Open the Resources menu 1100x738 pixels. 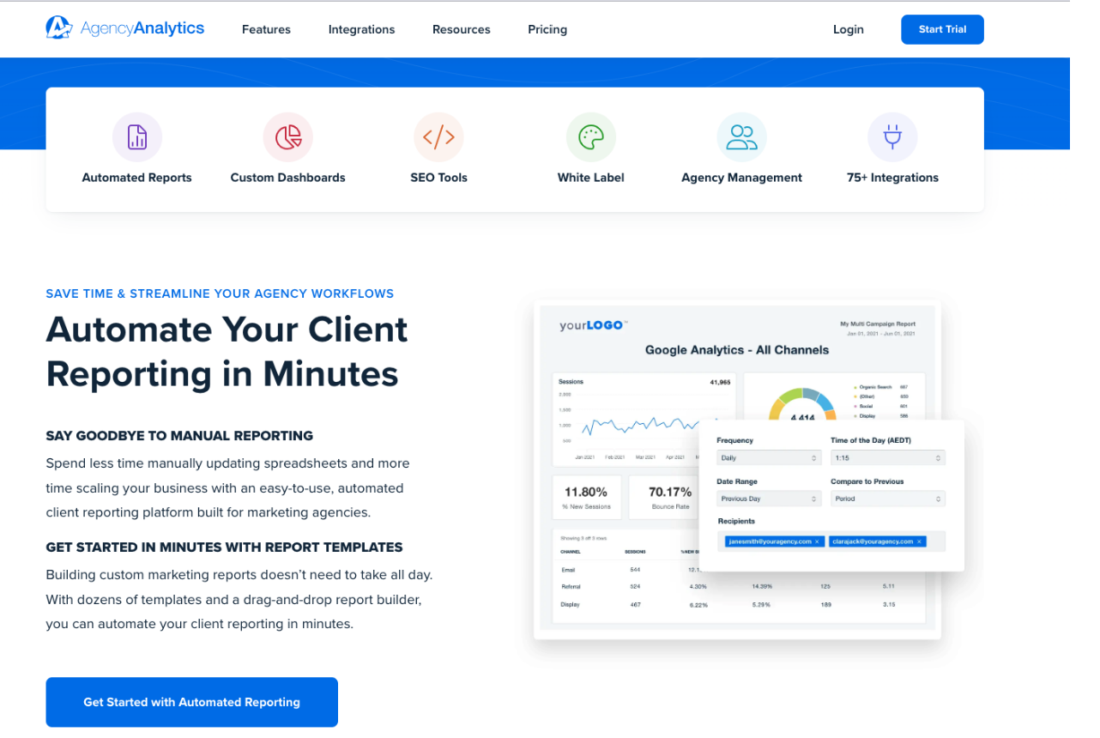(462, 29)
